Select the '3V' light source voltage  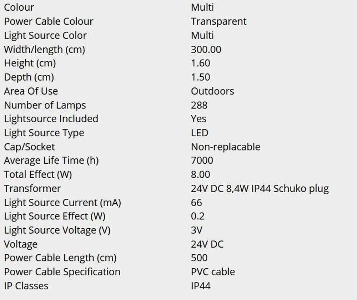coord(197,230)
